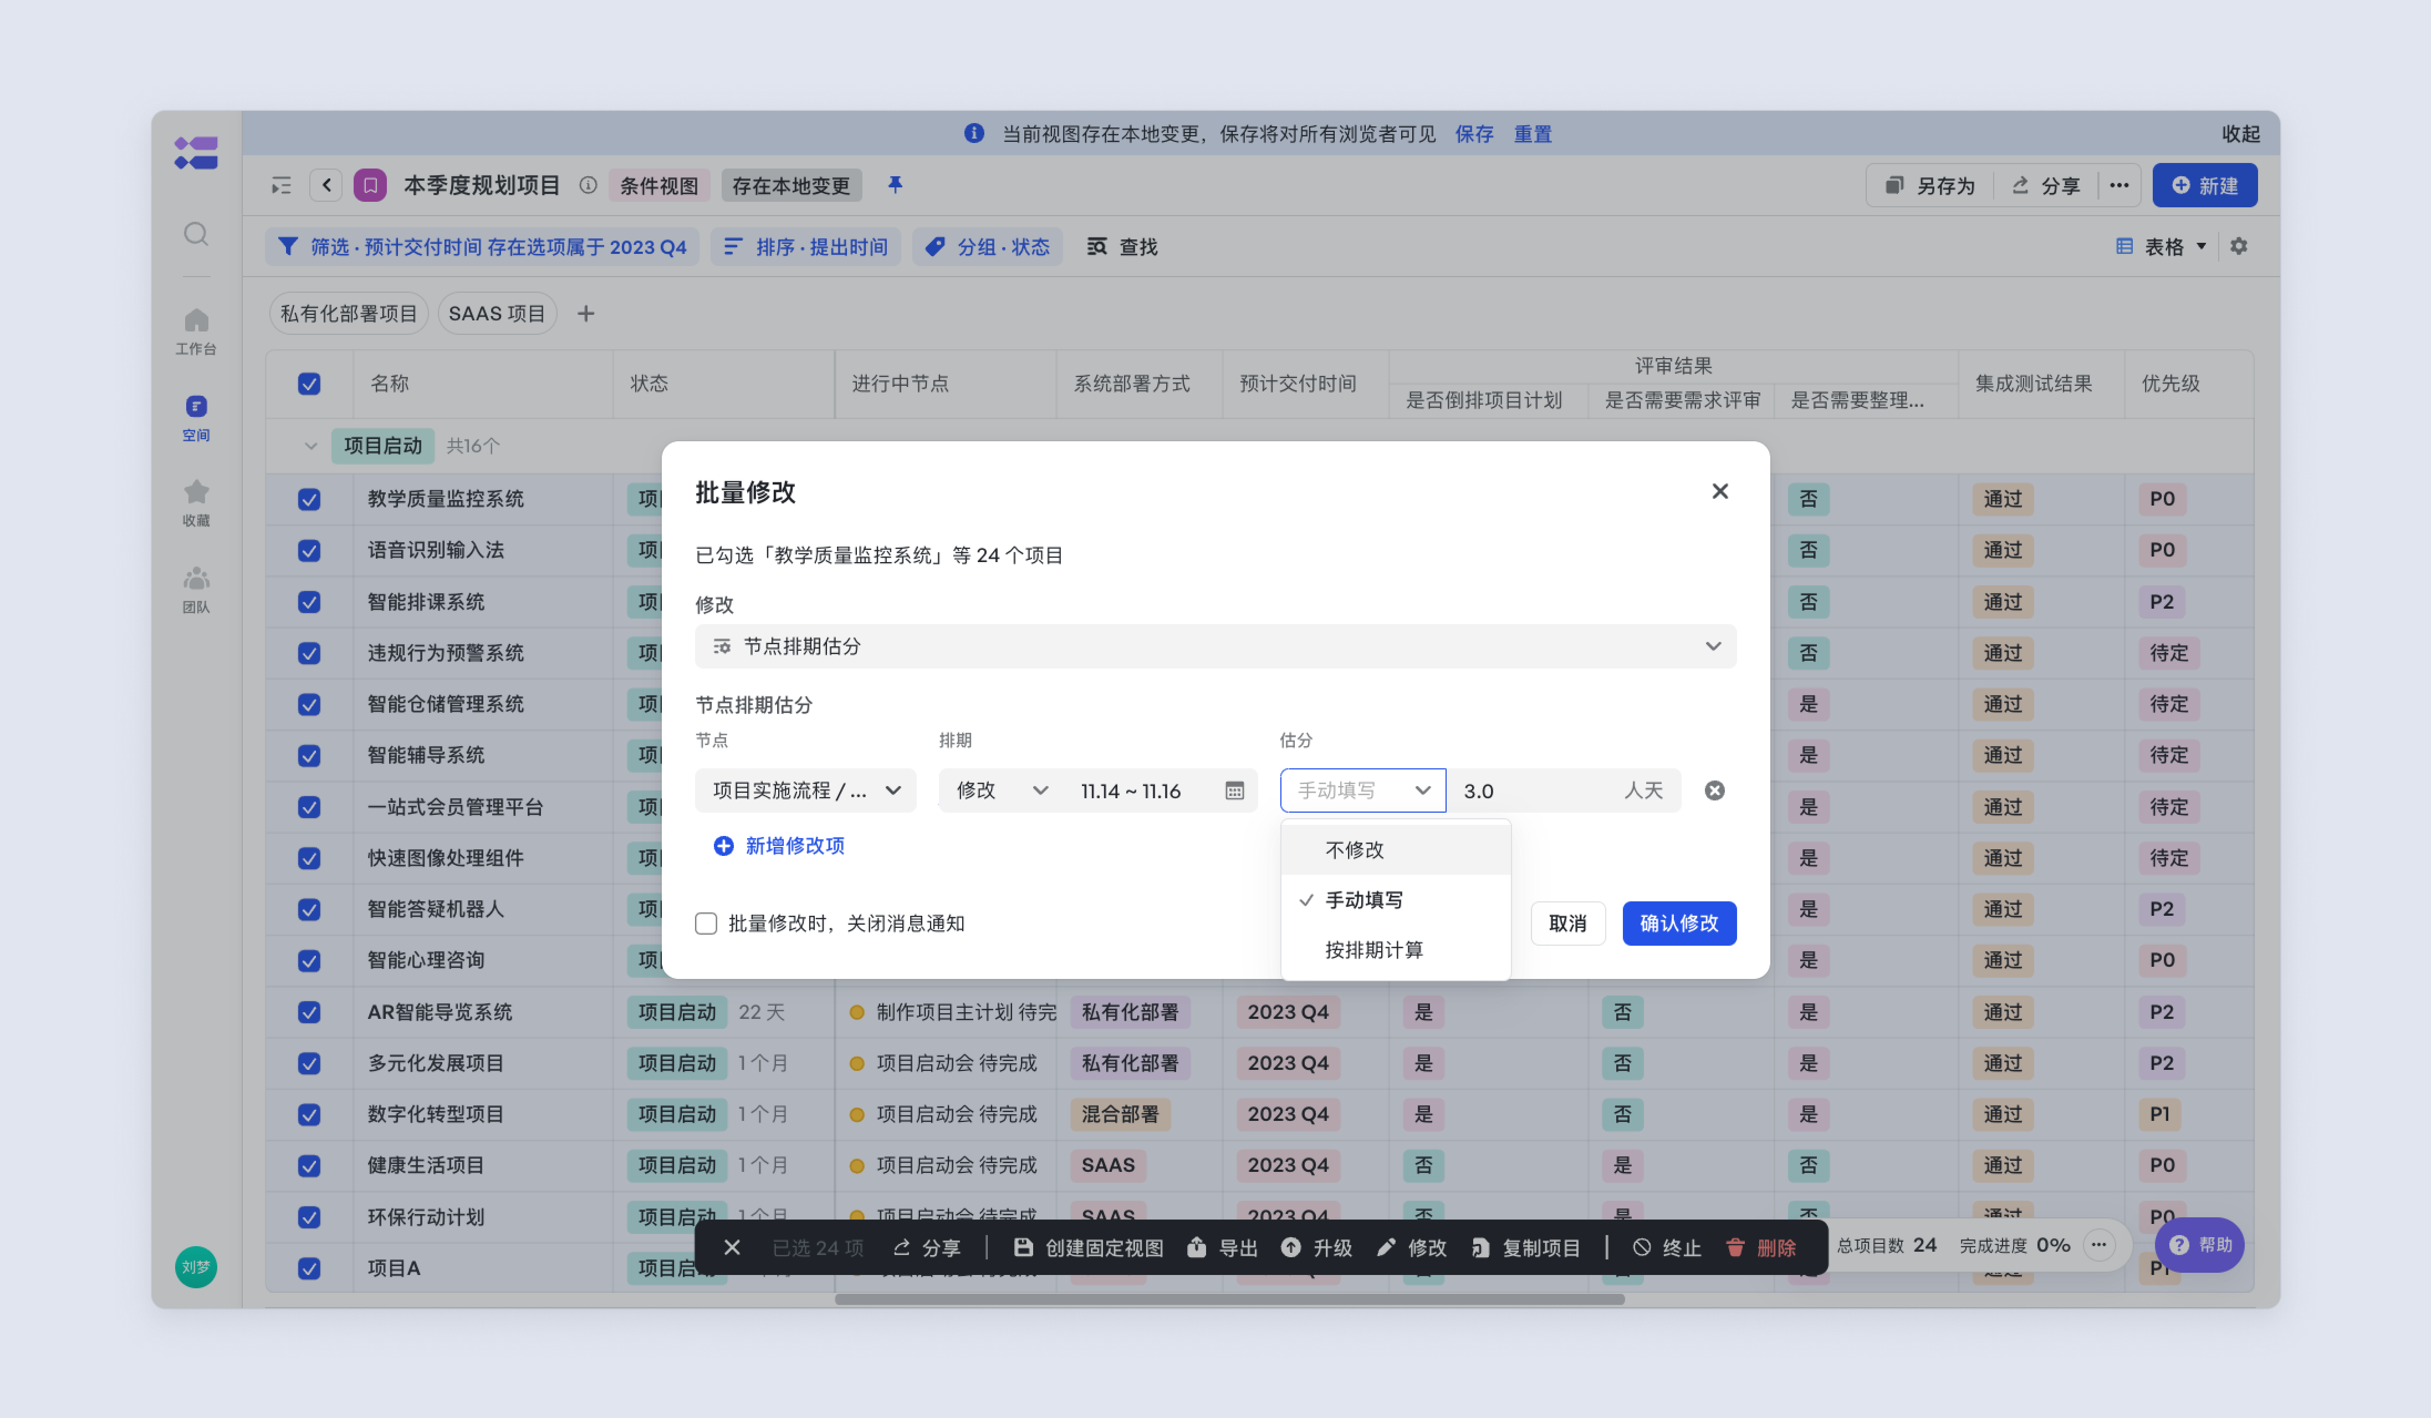2431x1418 pixels.
Task: Toggle the sidebar collapse list icon
Action: tap(282, 185)
